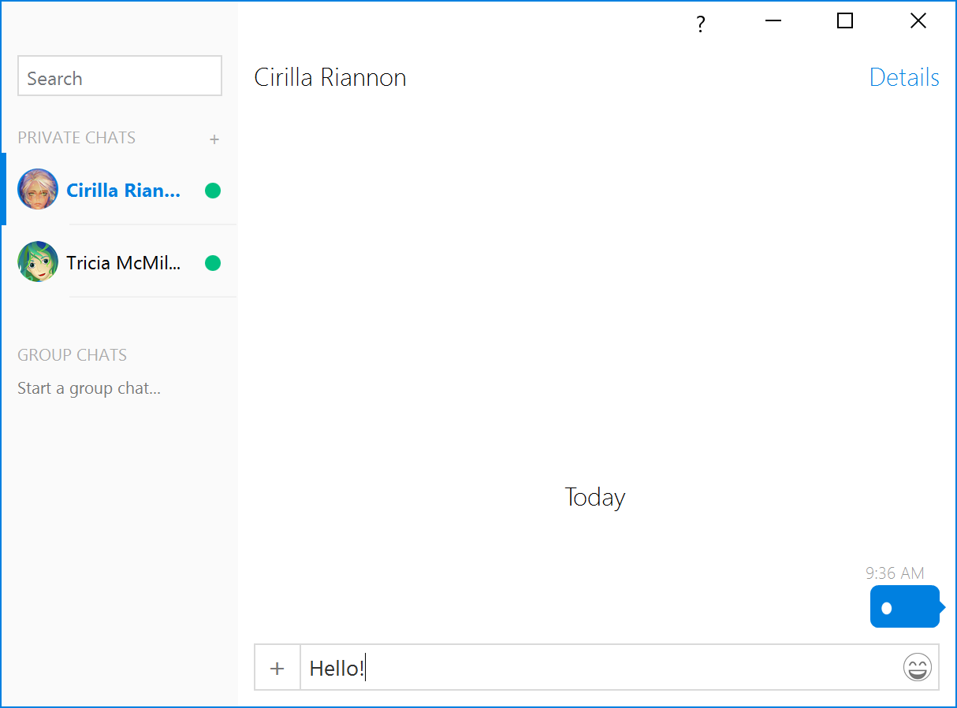This screenshot has height=708, width=957.
Task: Click the blue sent message bubble
Action: (x=903, y=606)
